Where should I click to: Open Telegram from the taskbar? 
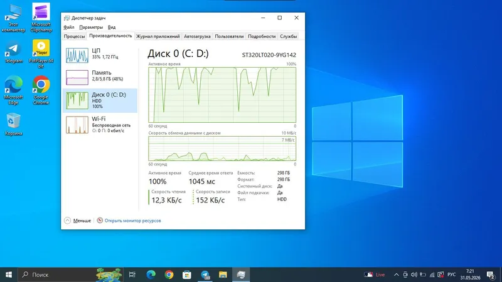205,274
